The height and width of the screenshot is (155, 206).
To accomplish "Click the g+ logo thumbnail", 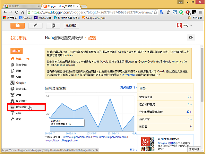I will click(x=145, y=142).
